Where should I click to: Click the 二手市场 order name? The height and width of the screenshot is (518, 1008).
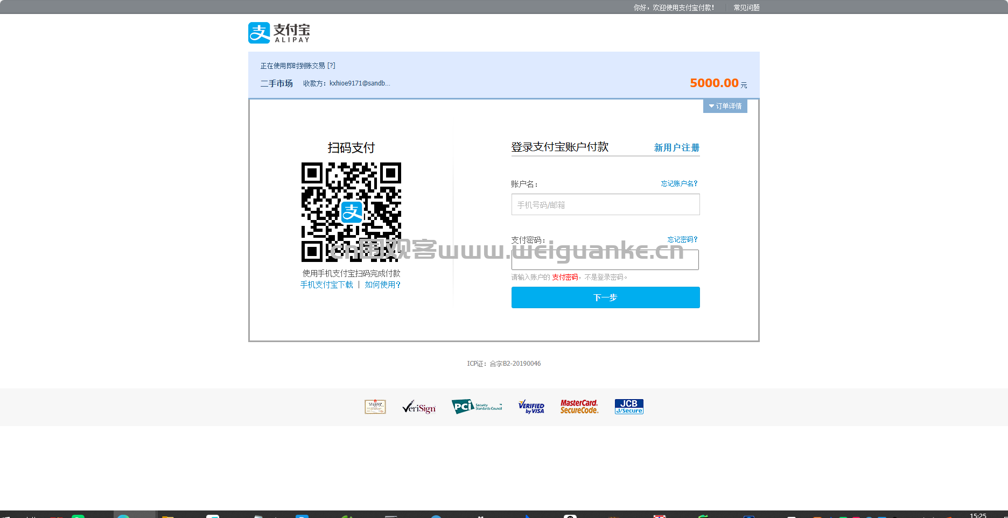click(x=277, y=83)
